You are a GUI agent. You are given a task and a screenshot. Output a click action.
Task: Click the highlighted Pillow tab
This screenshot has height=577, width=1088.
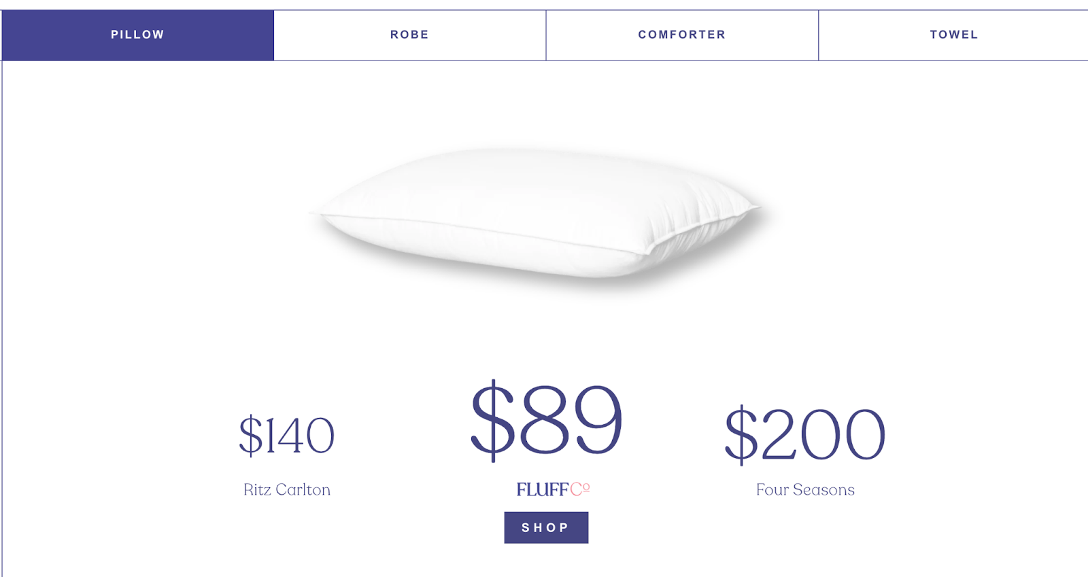(137, 35)
